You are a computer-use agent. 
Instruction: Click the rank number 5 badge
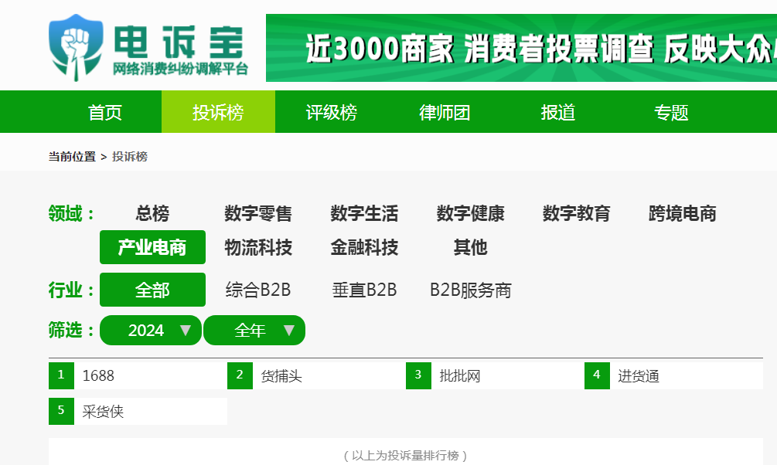tap(61, 411)
